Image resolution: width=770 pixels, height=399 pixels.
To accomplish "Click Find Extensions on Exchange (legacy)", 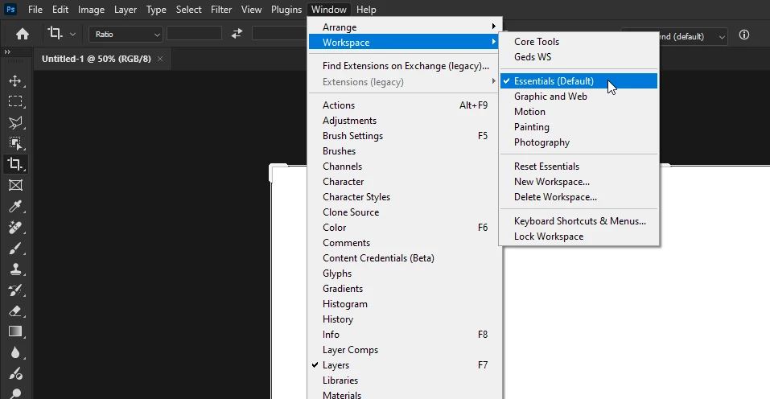I will click(406, 66).
